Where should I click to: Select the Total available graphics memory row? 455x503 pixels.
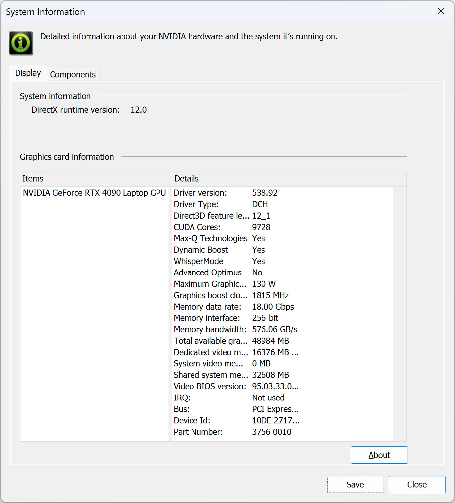coord(282,341)
